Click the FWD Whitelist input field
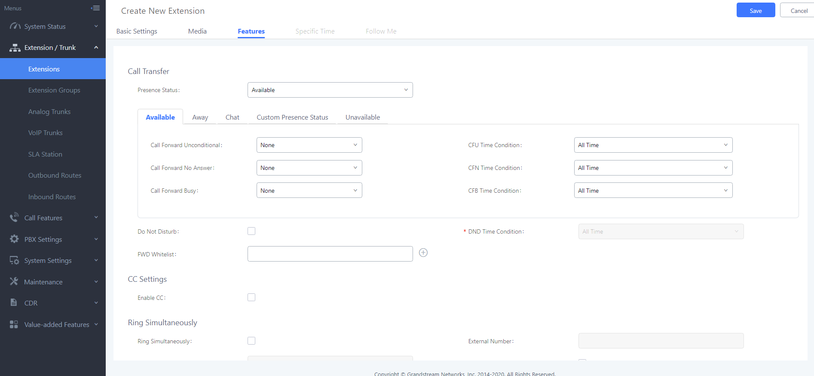 coord(330,254)
